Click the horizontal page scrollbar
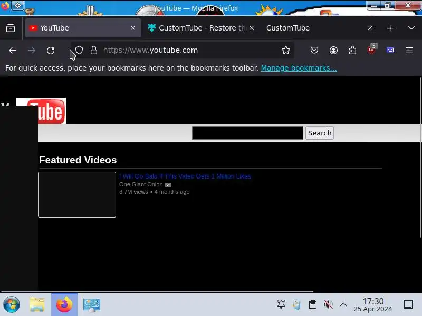This screenshot has width=422, height=316. tap(157, 291)
